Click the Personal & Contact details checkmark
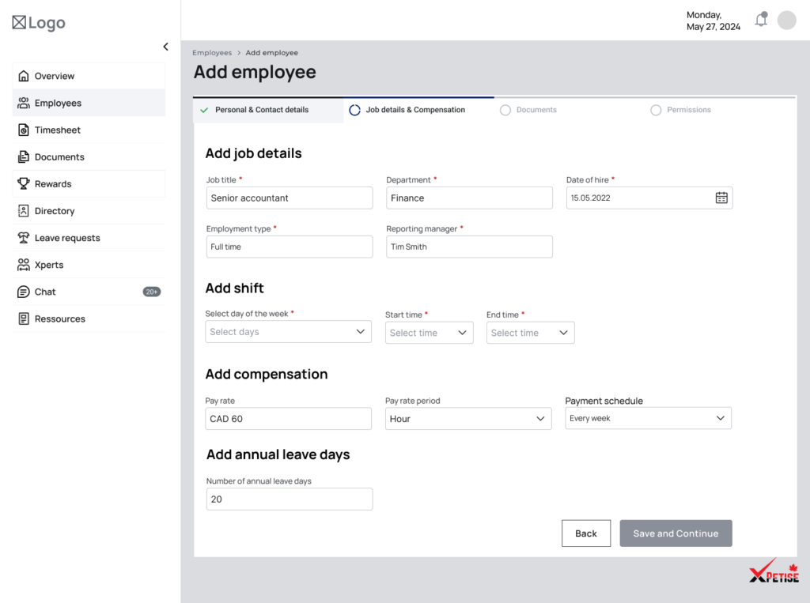 coord(205,111)
